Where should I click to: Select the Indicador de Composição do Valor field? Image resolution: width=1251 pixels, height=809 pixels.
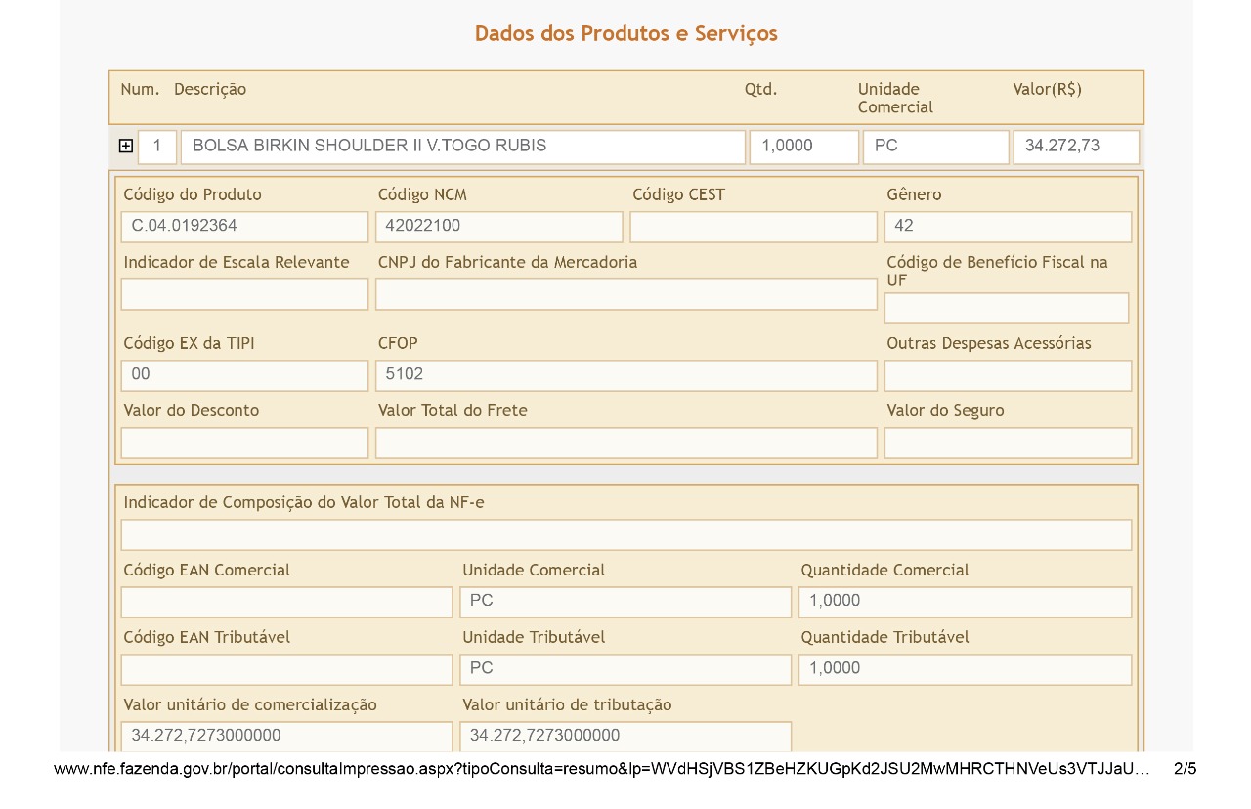pyautogui.click(x=625, y=533)
